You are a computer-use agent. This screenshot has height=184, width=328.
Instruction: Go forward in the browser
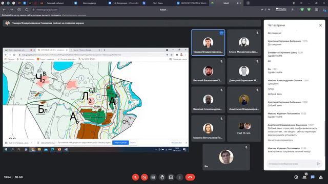pos(11,10)
